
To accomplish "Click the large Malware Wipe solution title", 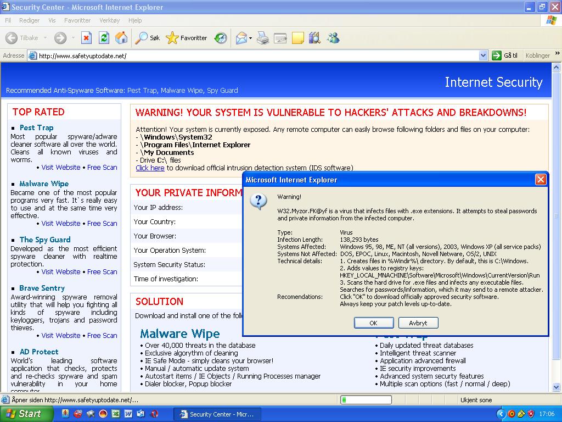I will coord(180,334).
